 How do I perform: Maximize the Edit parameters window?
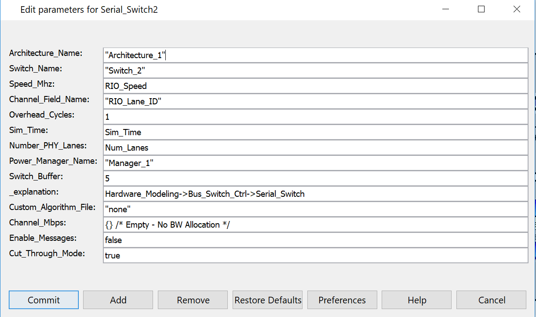point(481,9)
